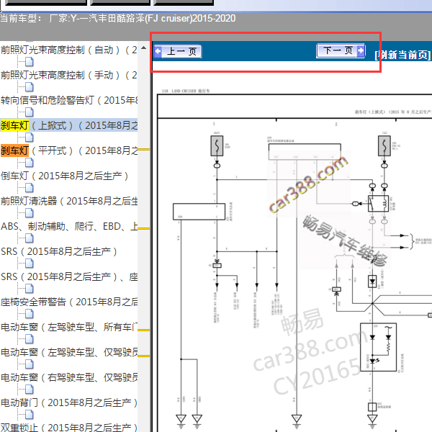Go to previous page with 上一页 button
Viewport: 432px width, 432px height.
click(178, 51)
